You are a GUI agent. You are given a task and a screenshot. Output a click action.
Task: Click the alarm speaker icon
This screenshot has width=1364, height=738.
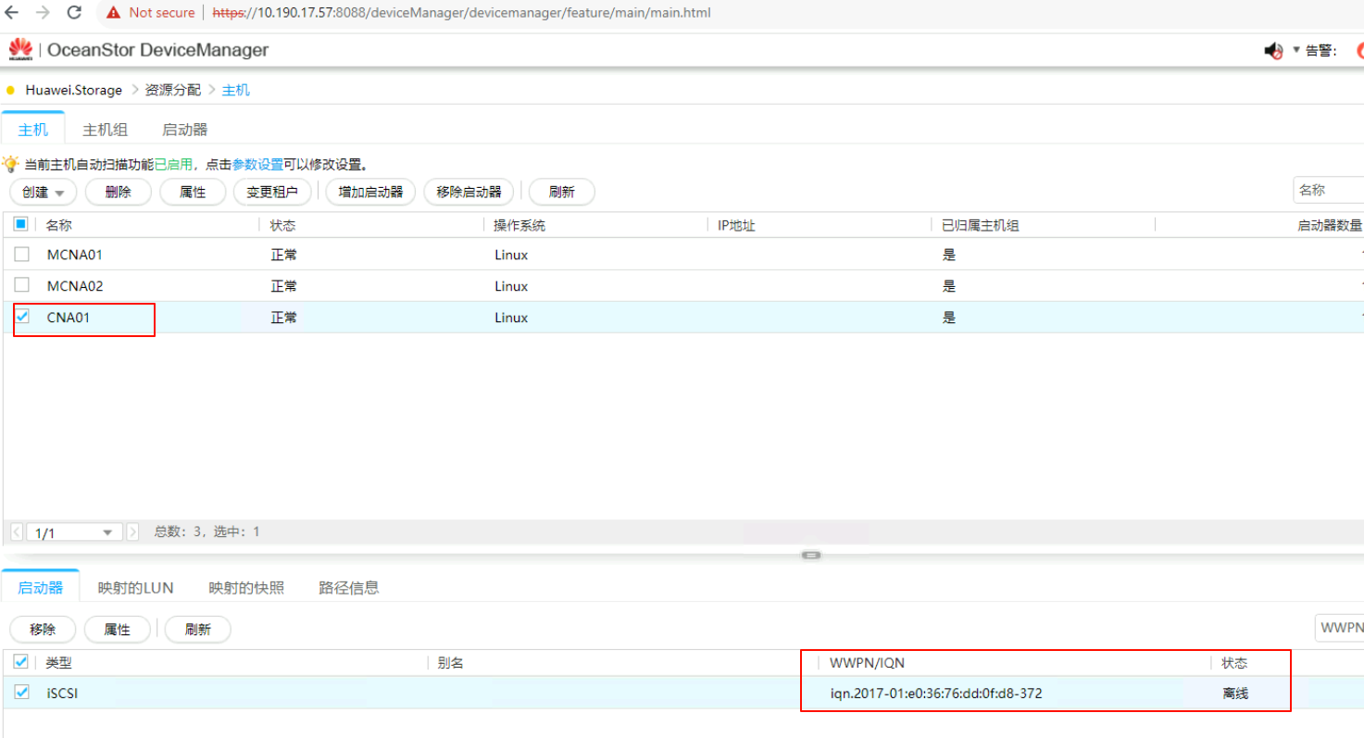(x=1273, y=51)
